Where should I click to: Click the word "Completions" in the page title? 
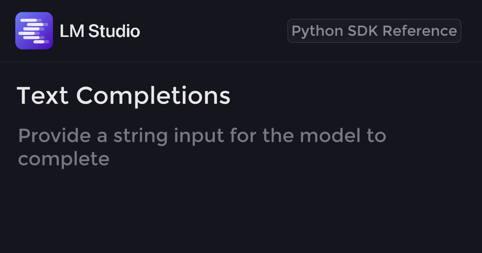pos(153,96)
